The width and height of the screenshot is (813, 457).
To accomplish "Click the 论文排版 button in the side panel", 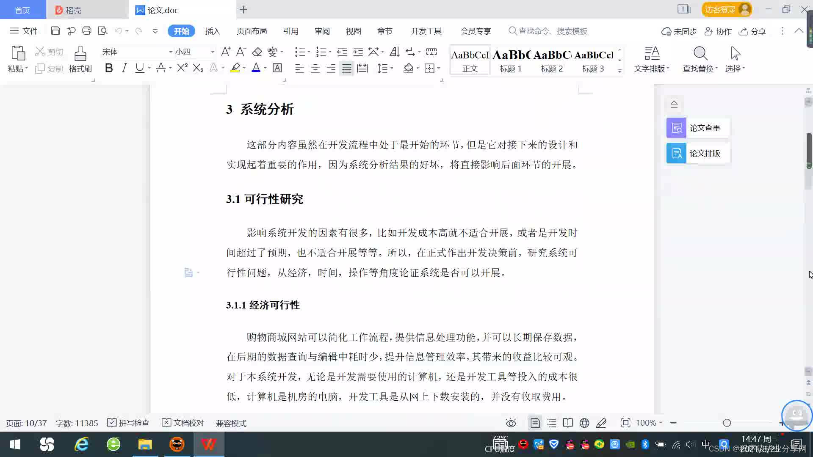I will (x=697, y=153).
